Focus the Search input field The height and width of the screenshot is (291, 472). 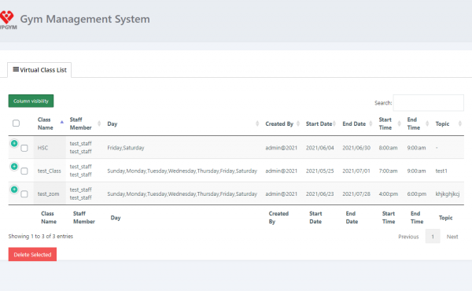point(429,103)
